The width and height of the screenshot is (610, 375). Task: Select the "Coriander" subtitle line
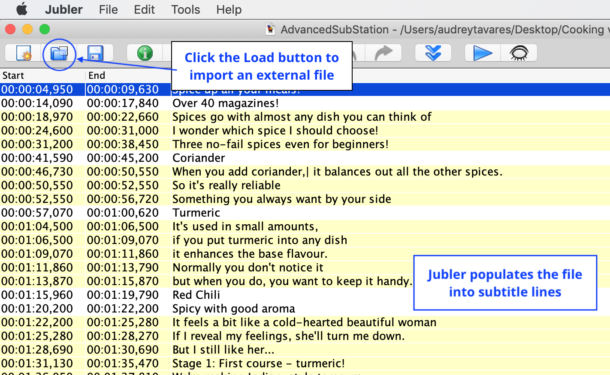pos(199,158)
